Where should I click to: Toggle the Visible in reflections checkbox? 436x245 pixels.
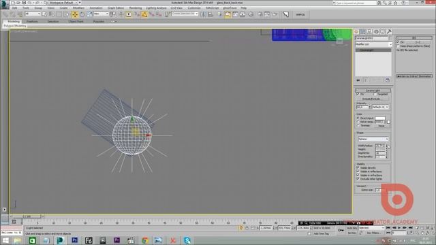click(x=358, y=171)
